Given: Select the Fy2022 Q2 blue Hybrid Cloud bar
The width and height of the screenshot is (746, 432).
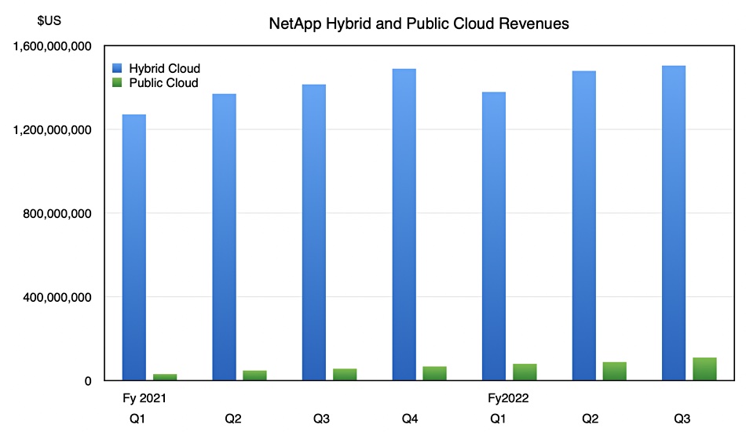Looking at the screenshot, I should tap(583, 226).
